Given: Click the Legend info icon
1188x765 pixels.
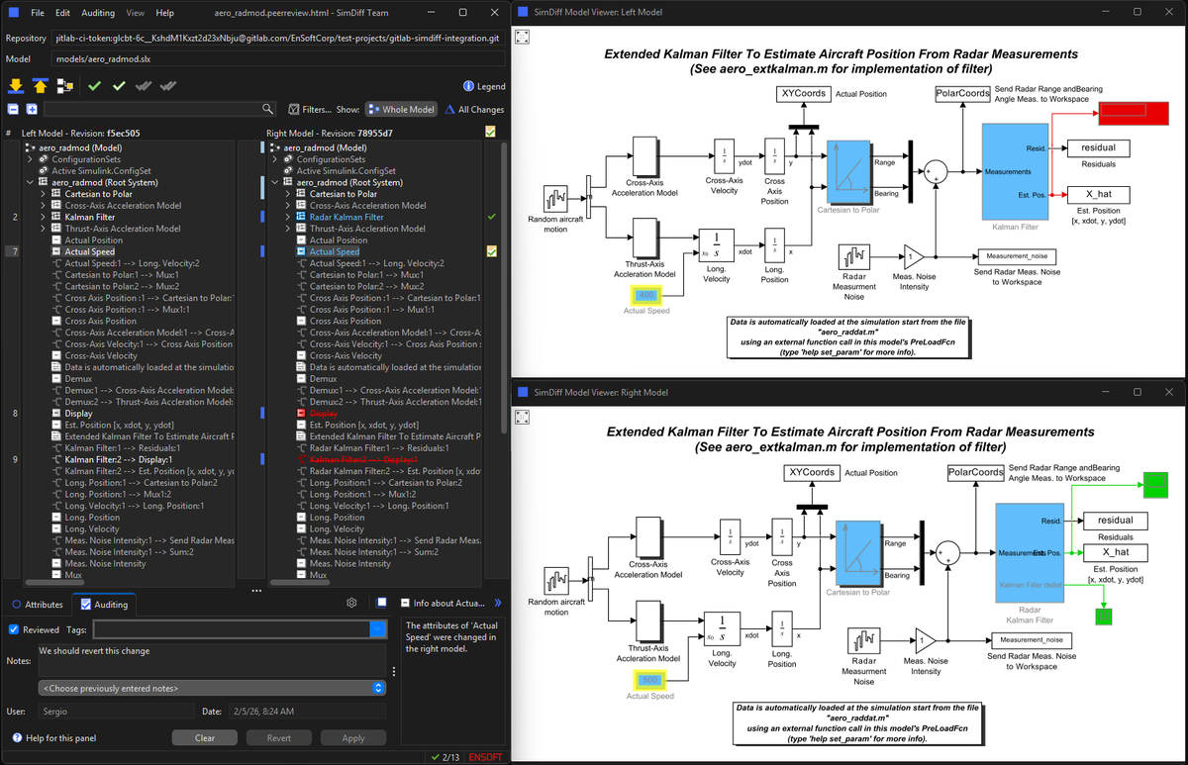Looking at the screenshot, I should click(469, 87).
